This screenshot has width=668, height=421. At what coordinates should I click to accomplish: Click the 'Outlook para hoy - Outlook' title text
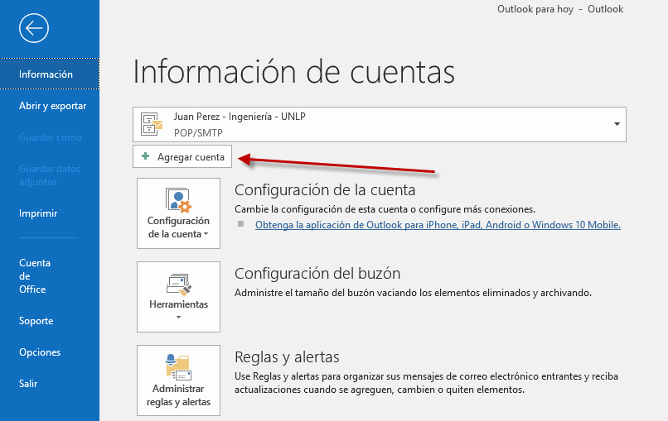pyautogui.click(x=559, y=9)
